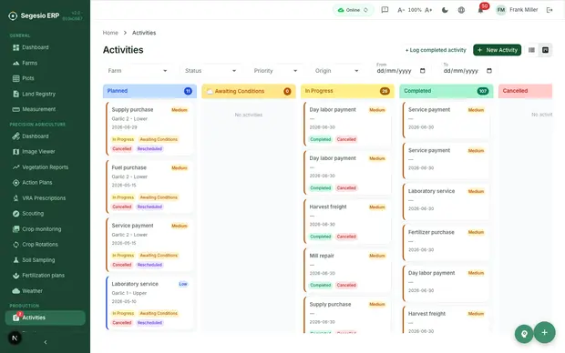Open the To date calendar picker
Screen dimensions: 565x353
coord(489,71)
